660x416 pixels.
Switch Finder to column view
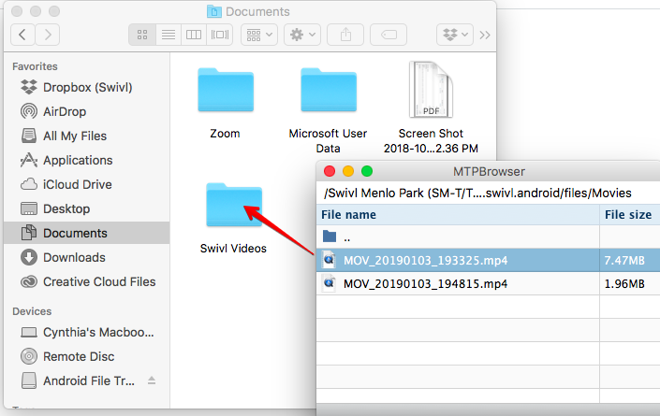tap(194, 35)
